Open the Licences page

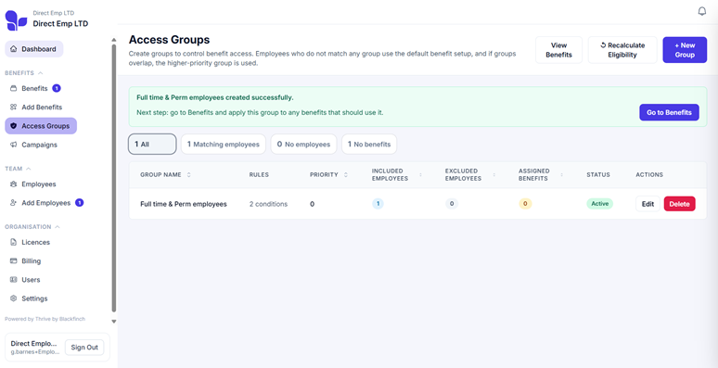coord(31,242)
